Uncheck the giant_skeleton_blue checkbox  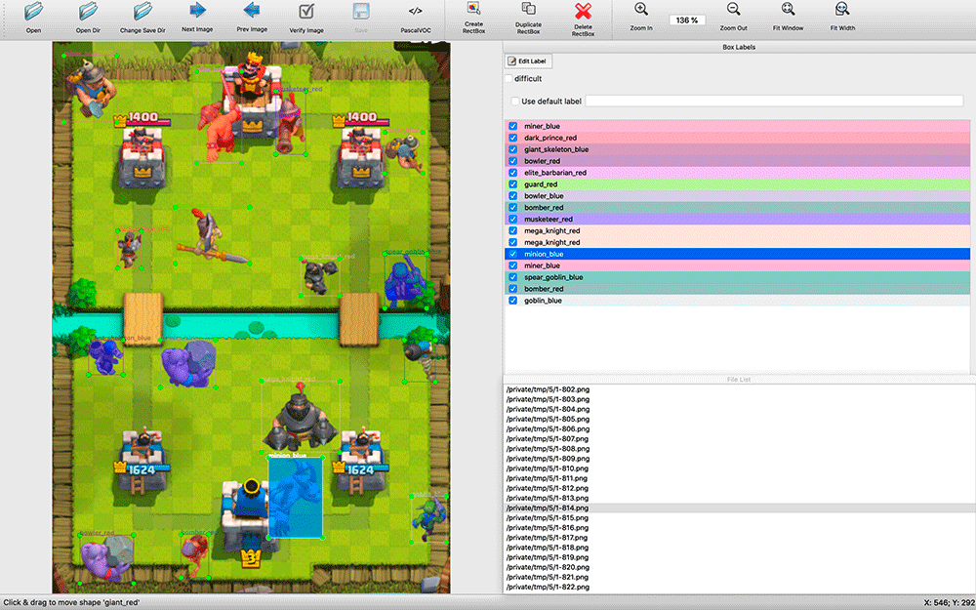tap(513, 149)
